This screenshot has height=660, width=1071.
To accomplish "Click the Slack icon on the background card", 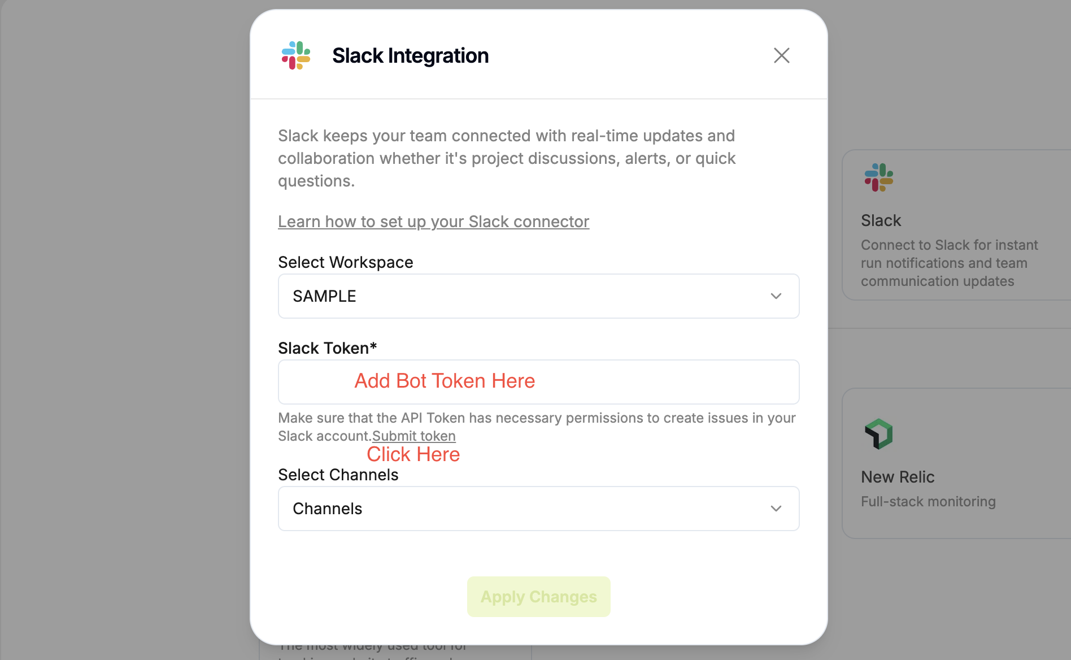I will click(878, 177).
